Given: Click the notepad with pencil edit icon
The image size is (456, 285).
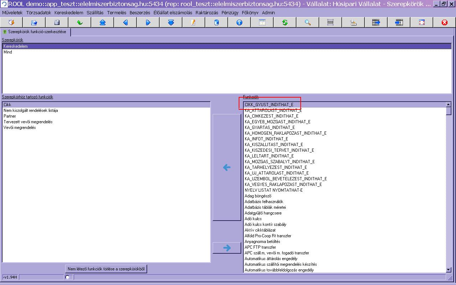Looking at the screenshot, I should tap(194, 22).
